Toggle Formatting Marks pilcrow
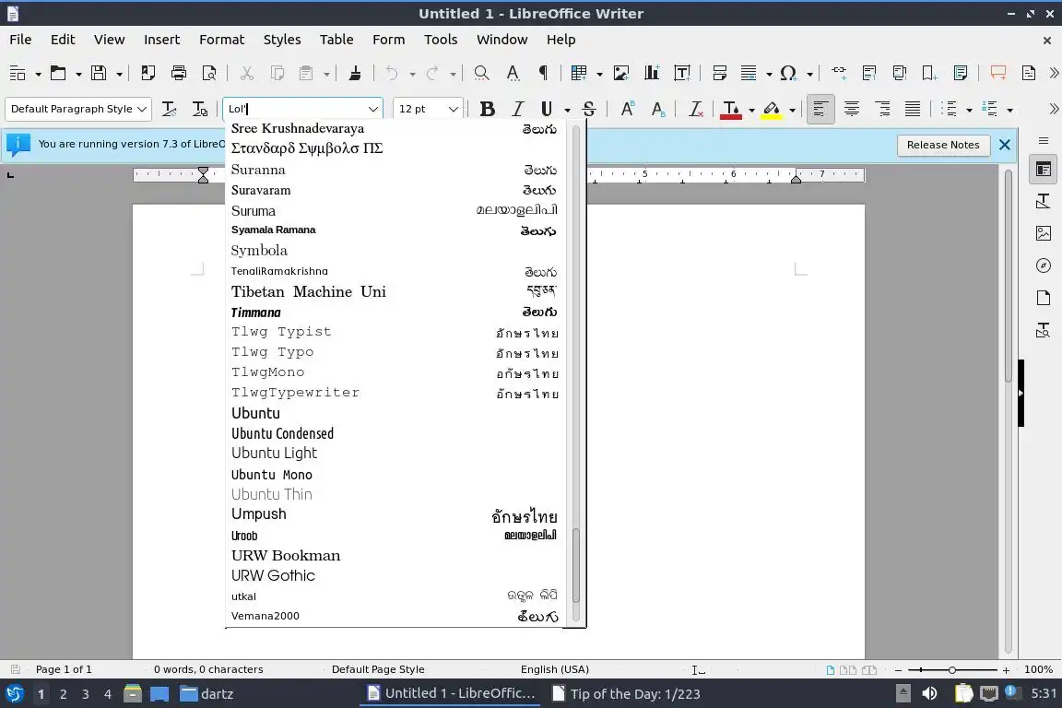The width and height of the screenshot is (1062, 708). (x=543, y=73)
